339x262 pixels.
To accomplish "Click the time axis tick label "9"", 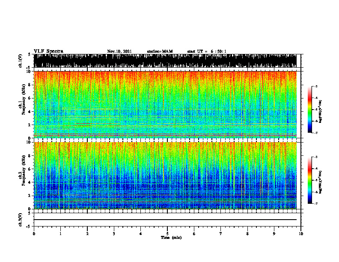I will point(274,234).
